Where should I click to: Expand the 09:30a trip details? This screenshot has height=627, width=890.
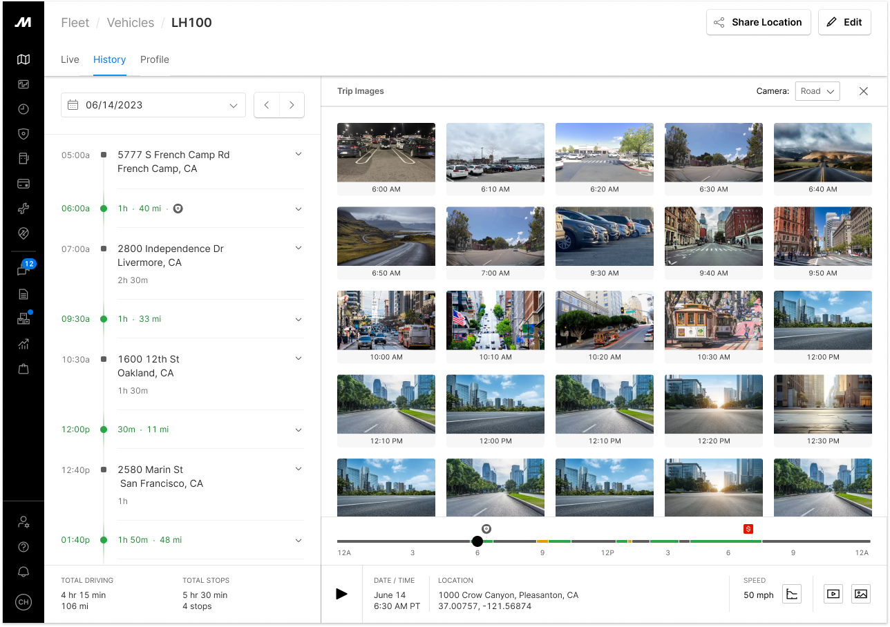point(299,319)
